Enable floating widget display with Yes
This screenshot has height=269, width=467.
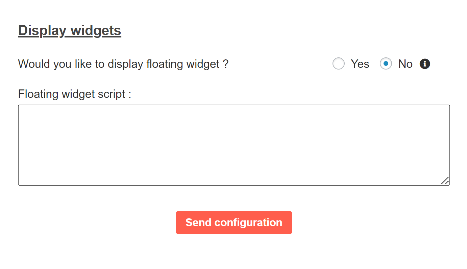[339, 64]
